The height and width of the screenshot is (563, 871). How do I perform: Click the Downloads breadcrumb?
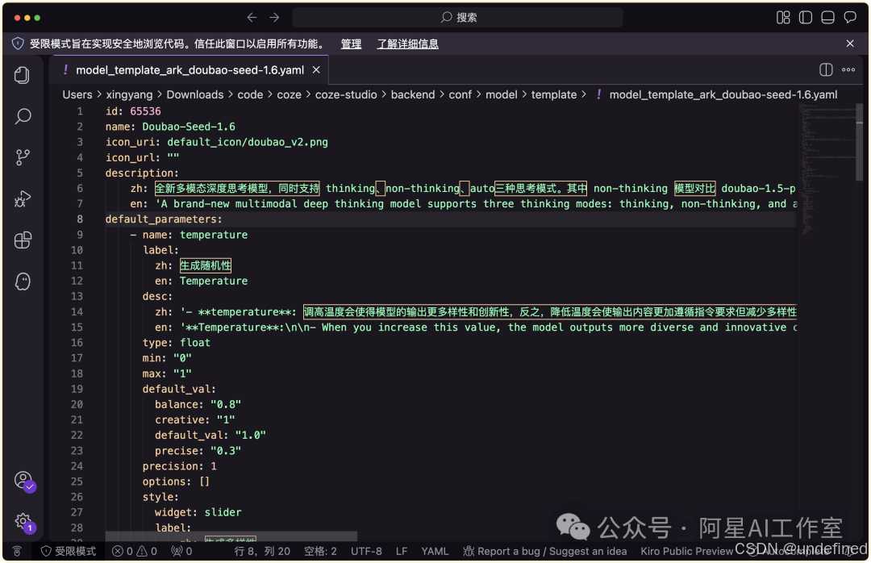tap(195, 94)
